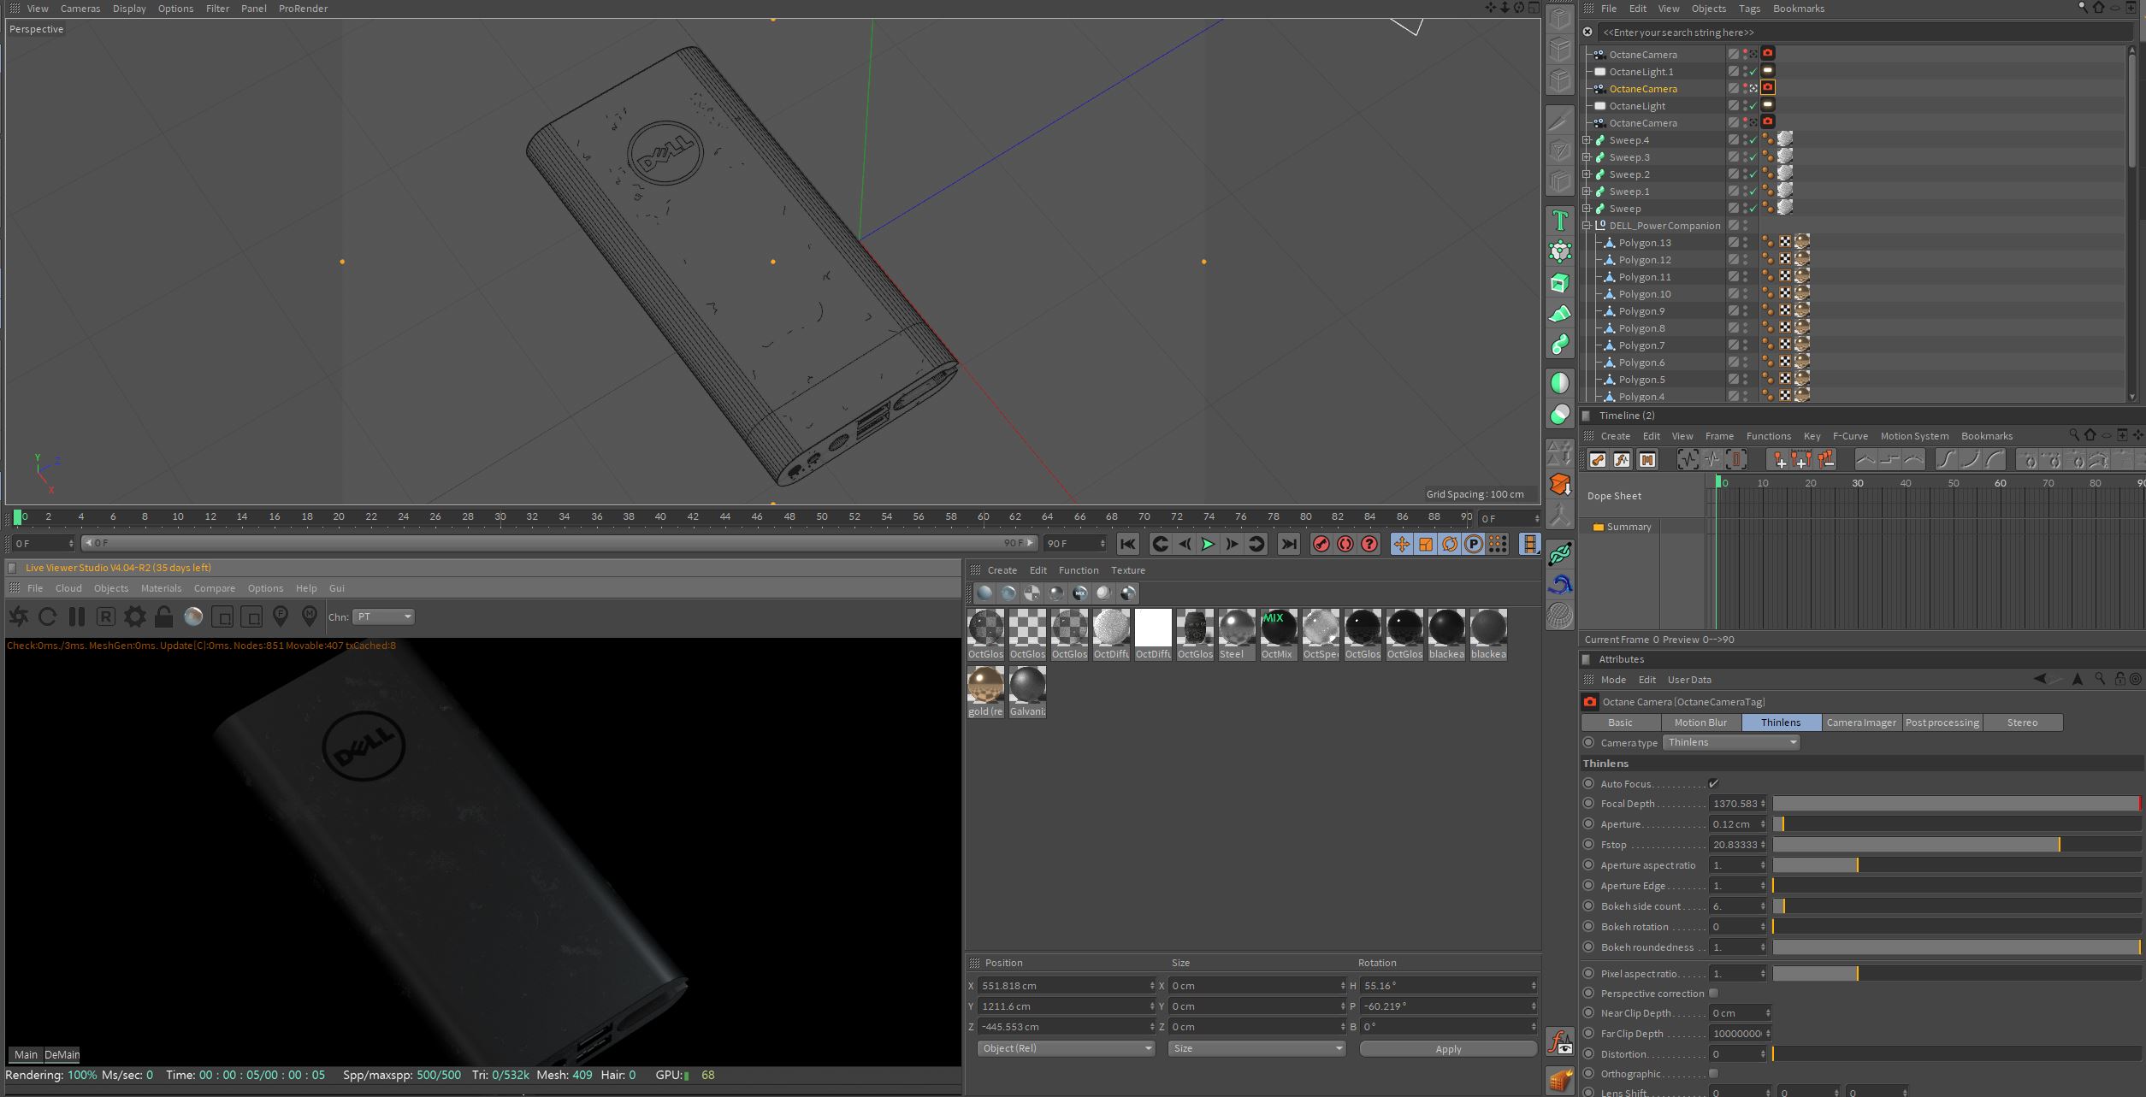Collapse the DELL_PowerCompanion group
This screenshot has width=2146, height=1097.
[x=1587, y=226]
